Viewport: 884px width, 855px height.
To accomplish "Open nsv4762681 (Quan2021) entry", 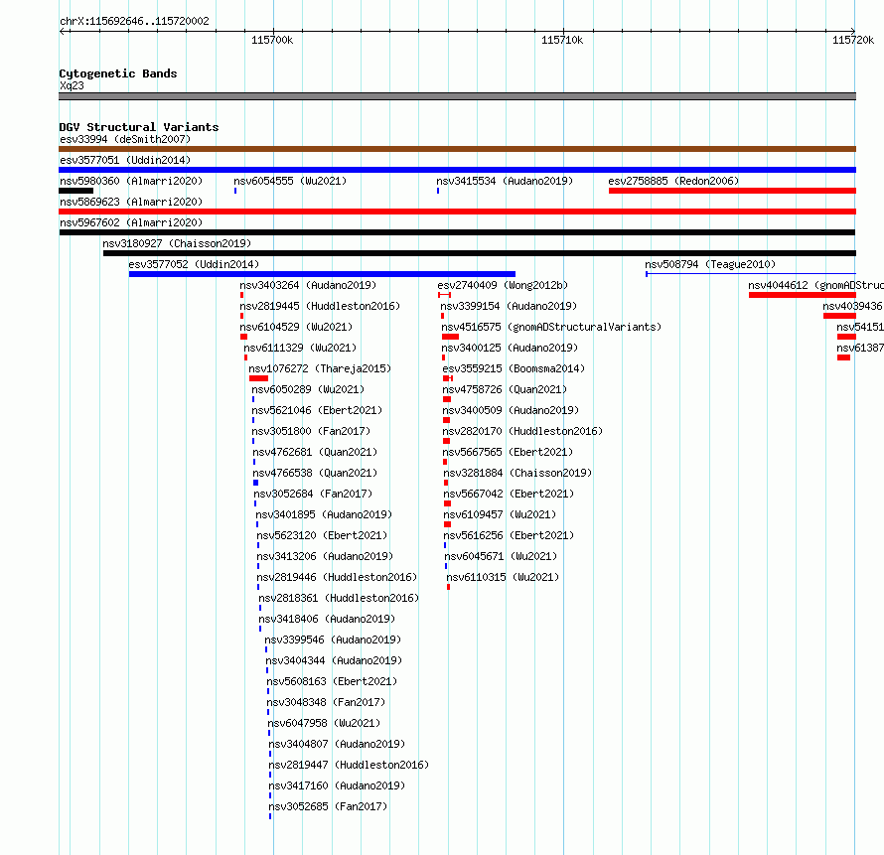I will point(315,452).
